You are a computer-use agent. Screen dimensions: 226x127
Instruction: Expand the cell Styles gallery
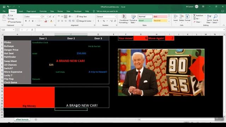tap(169, 22)
